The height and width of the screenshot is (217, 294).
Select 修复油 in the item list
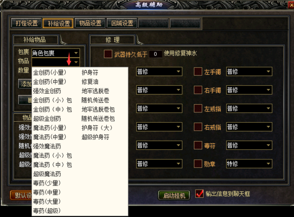(x=90, y=82)
